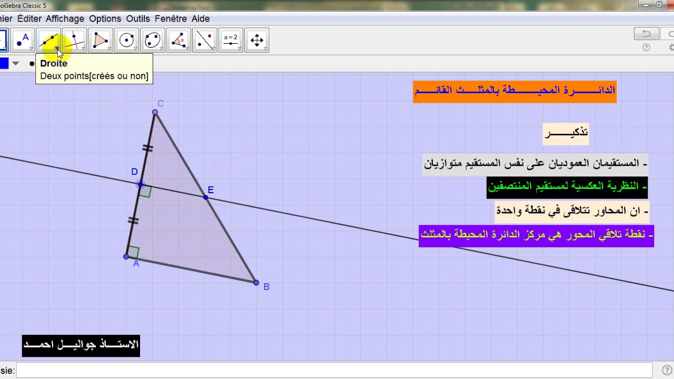This screenshot has height=379, width=674.
Task: Undo the last action
Action: (x=646, y=34)
